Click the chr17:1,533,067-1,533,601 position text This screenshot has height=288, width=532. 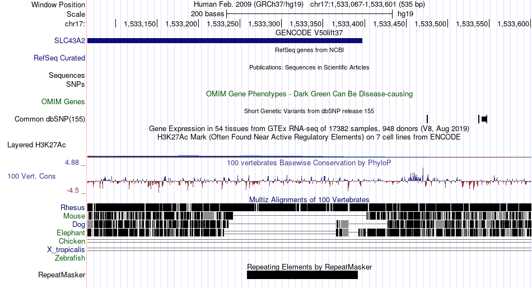pyautogui.click(x=367, y=4)
